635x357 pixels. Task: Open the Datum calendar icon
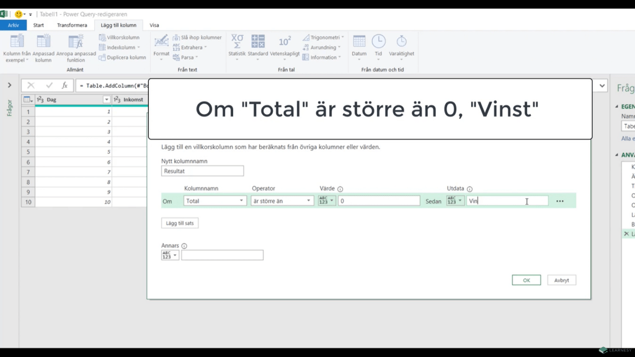tap(359, 42)
